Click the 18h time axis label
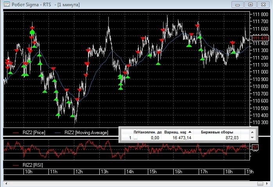 [x=229, y=172]
